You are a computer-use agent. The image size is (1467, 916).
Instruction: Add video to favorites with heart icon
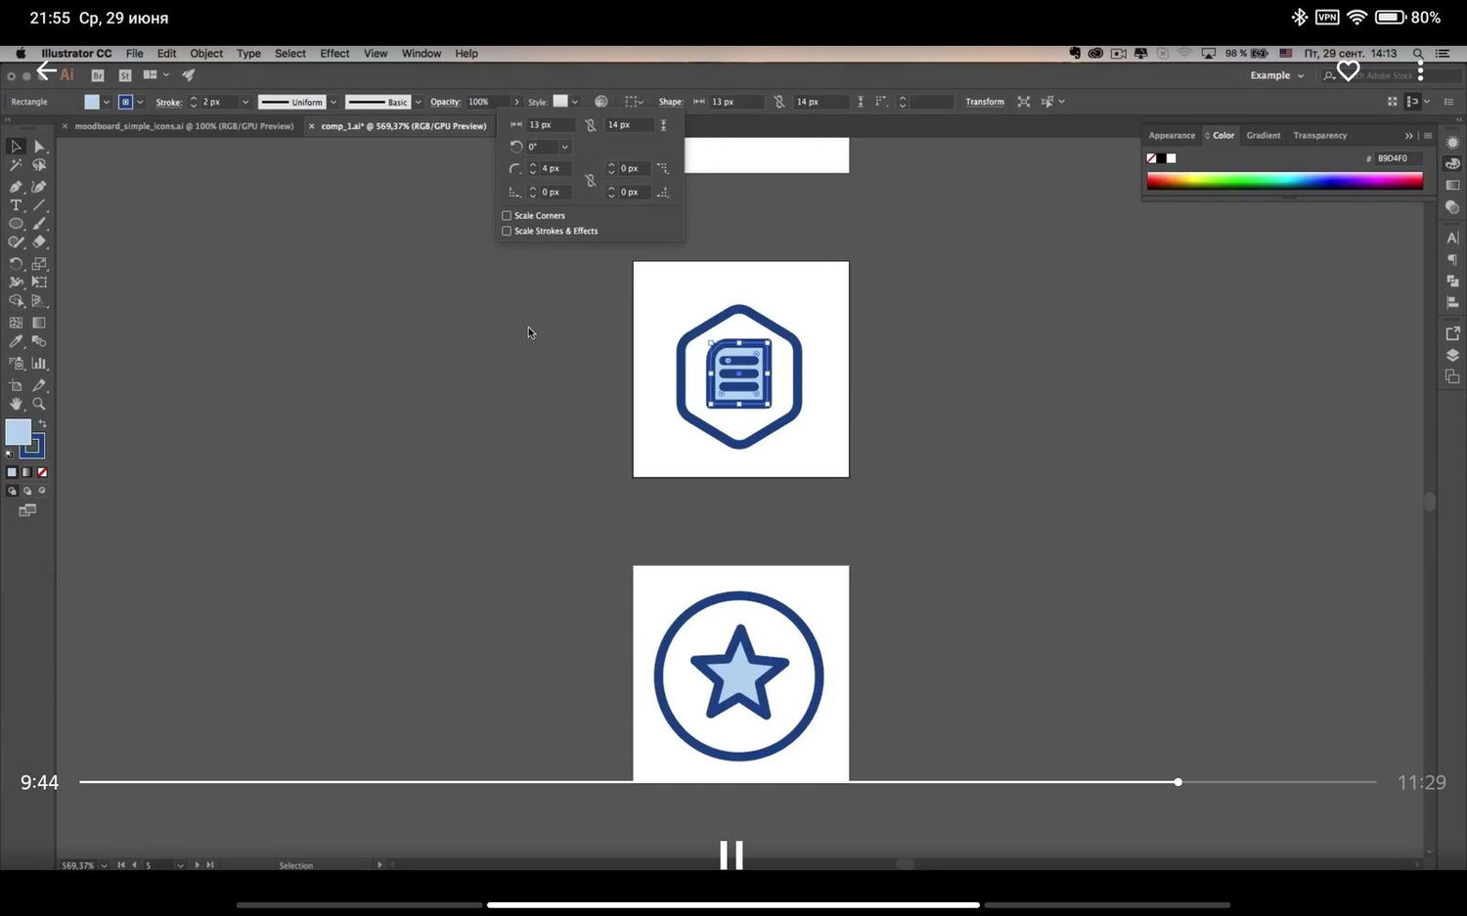(1348, 70)
